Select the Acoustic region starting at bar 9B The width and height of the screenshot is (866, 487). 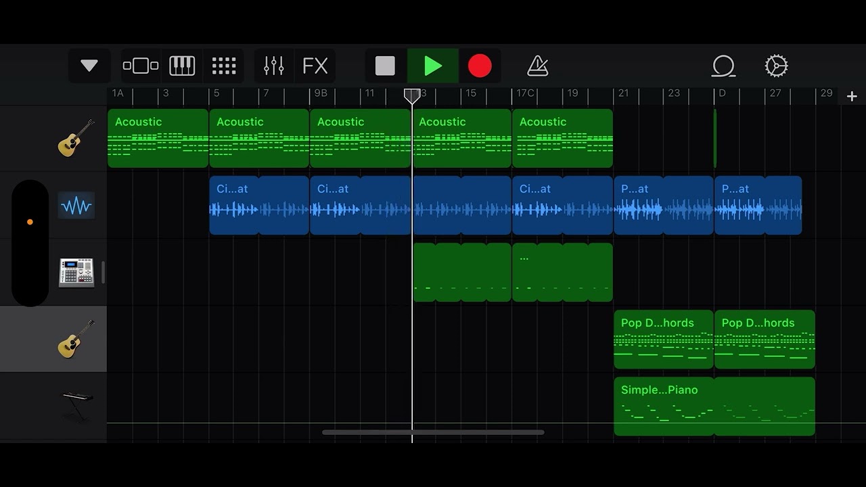pos(360,138)
